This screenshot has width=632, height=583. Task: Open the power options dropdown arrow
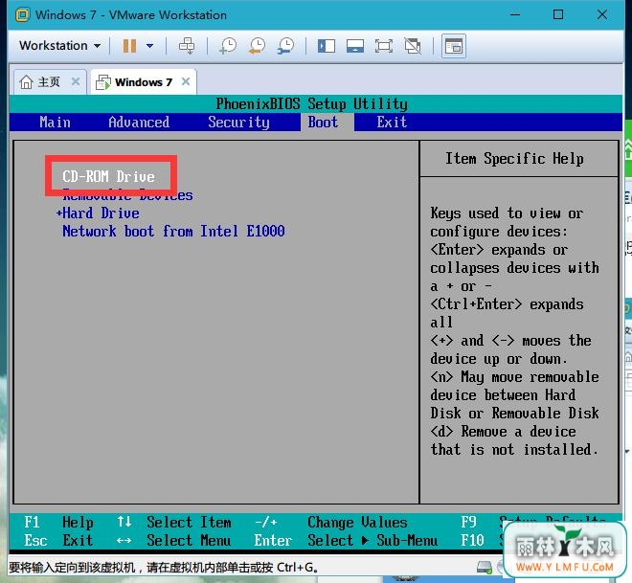tap(149, 46)
